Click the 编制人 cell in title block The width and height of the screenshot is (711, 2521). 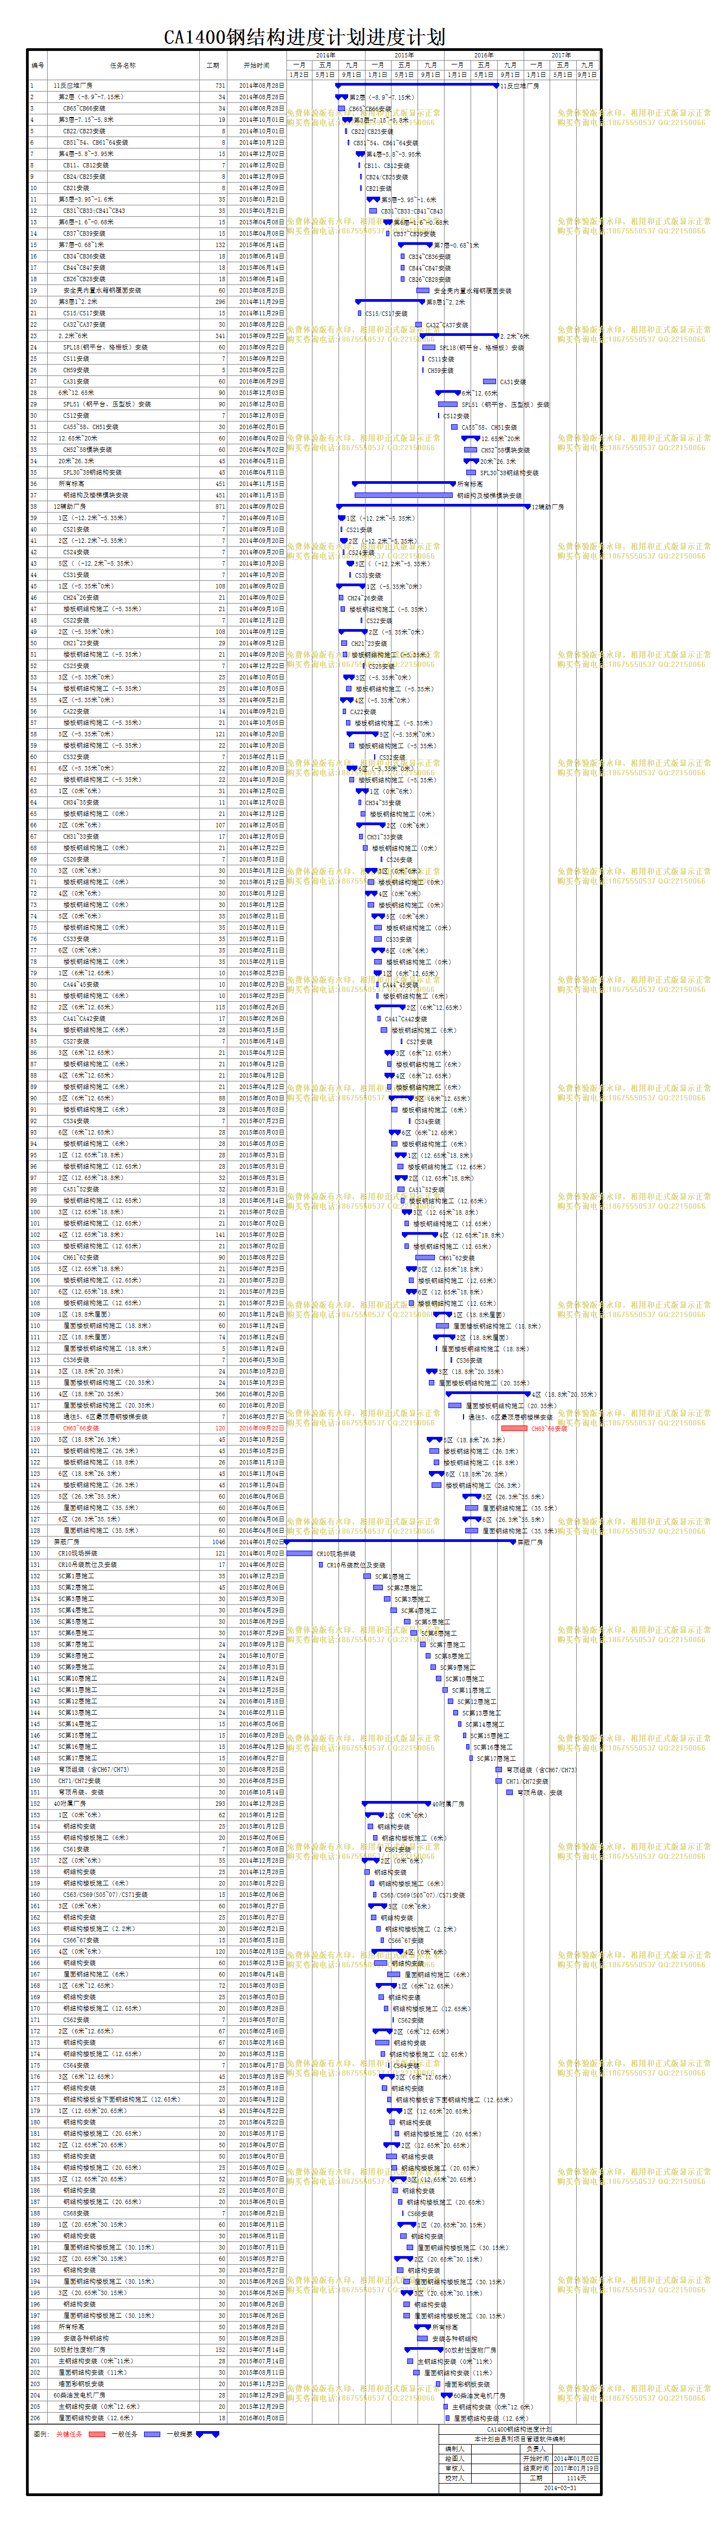pos(455,2448)
